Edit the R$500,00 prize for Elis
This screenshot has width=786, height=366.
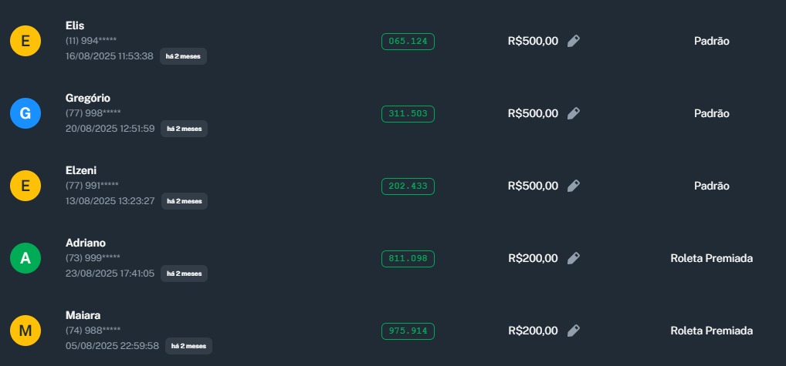tap(573, 41)
